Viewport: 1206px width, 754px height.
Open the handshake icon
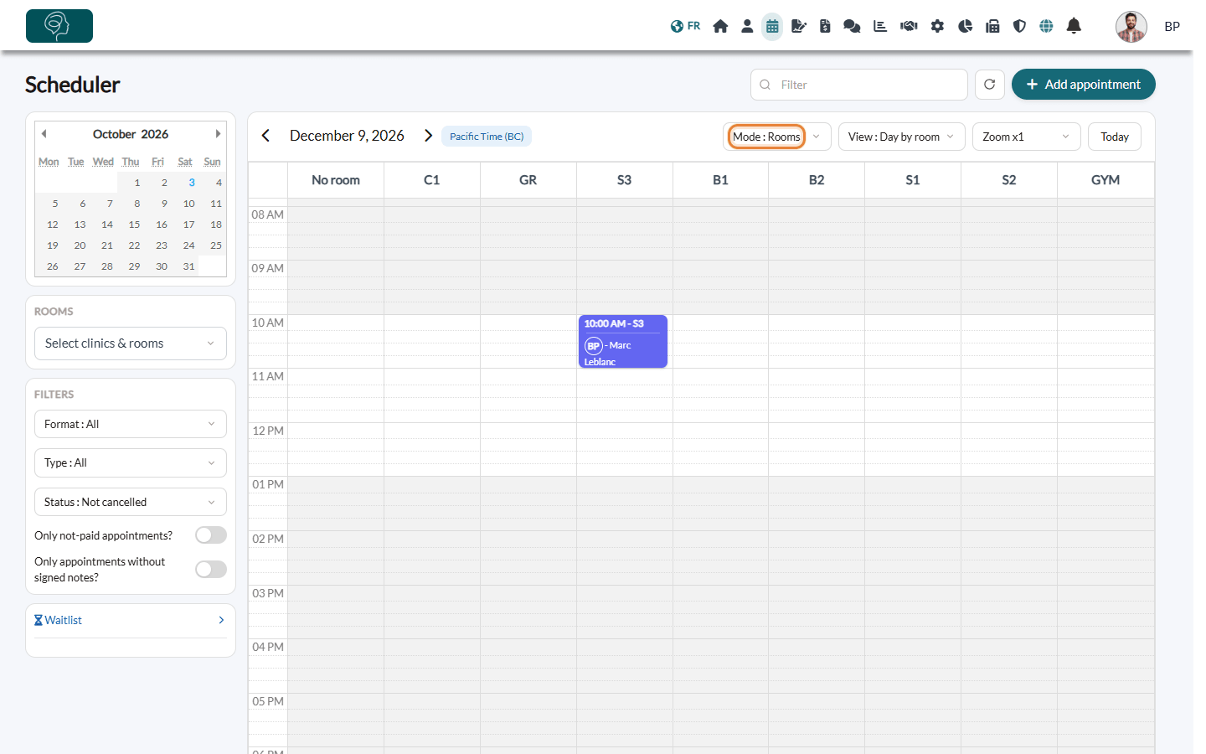(x=909, y=26)
